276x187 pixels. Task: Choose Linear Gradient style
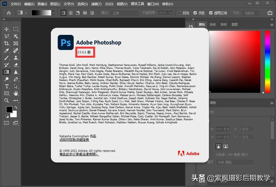click(63, 13)
